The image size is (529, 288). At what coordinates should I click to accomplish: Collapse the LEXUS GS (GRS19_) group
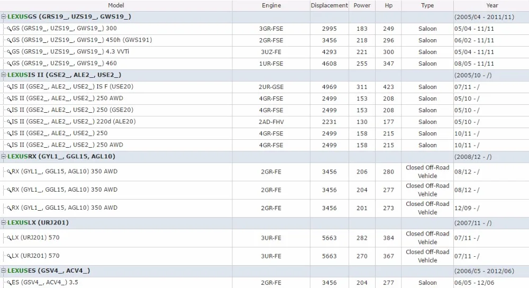point(3,16)
